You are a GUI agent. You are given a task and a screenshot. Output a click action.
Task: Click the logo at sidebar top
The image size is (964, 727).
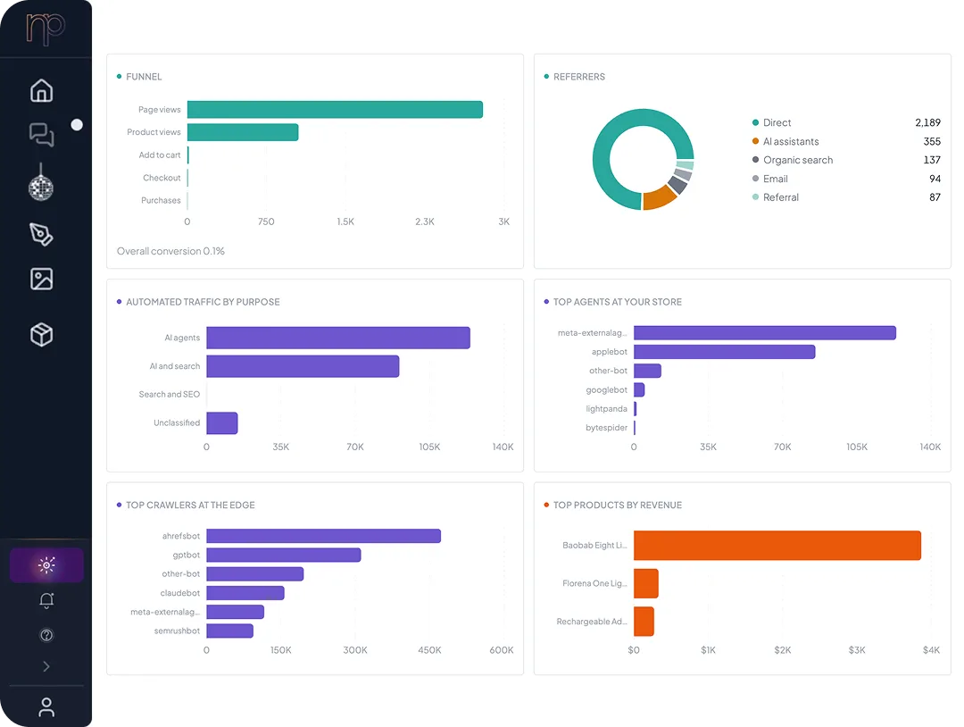coord(46,29)
